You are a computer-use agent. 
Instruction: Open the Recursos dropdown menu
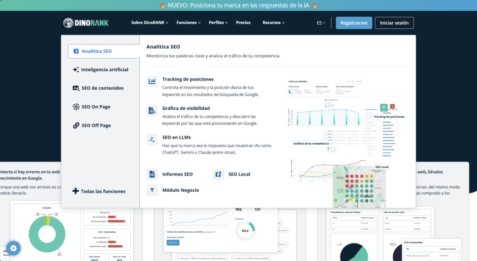pos(273,23)
